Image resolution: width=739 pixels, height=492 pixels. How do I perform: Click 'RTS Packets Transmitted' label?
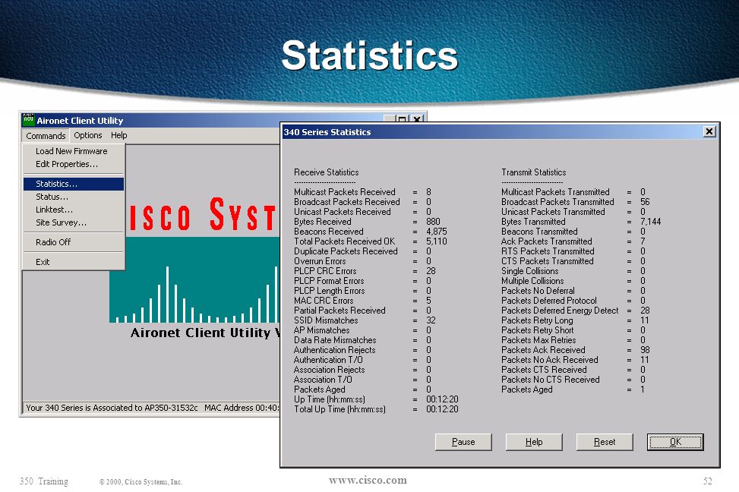(x=548, y=251)
